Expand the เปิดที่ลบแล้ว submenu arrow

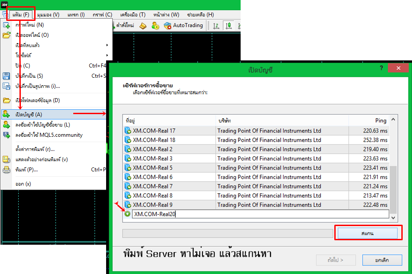tap(107, 45)
